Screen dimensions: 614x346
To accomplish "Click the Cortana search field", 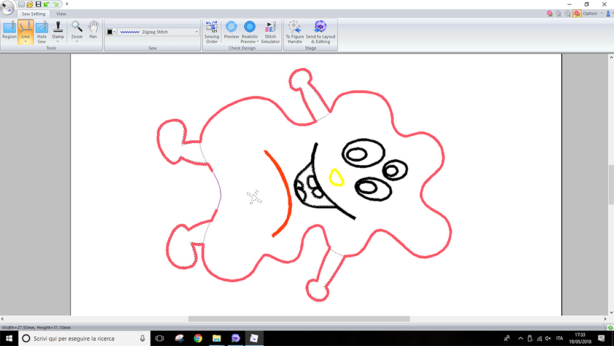I will (x=84, y=338).
